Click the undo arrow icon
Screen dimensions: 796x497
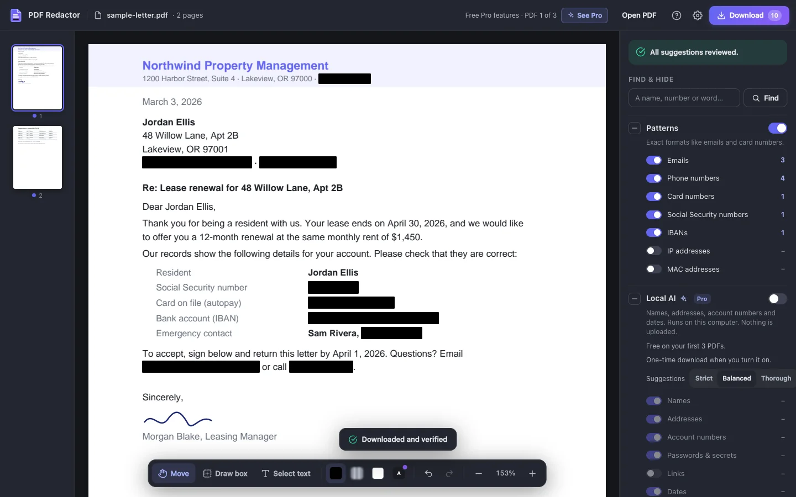[x=428, y=474]
